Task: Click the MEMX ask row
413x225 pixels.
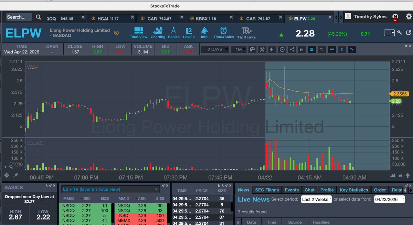Action: tap(140, 220)
